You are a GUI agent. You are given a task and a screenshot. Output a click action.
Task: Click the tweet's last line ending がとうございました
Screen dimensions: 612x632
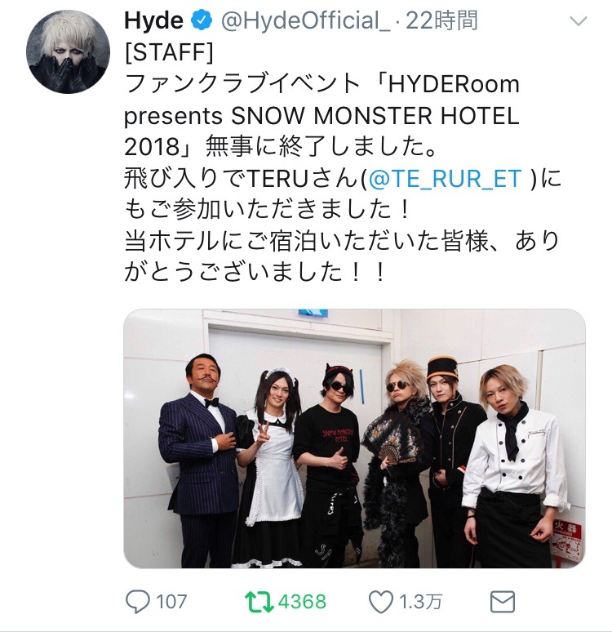[255, 272]
